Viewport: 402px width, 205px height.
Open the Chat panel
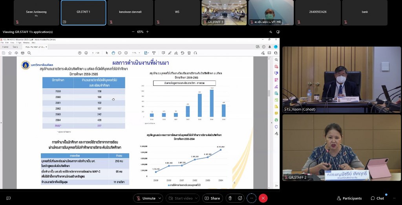pyautogui.click(x=377, y=198)
